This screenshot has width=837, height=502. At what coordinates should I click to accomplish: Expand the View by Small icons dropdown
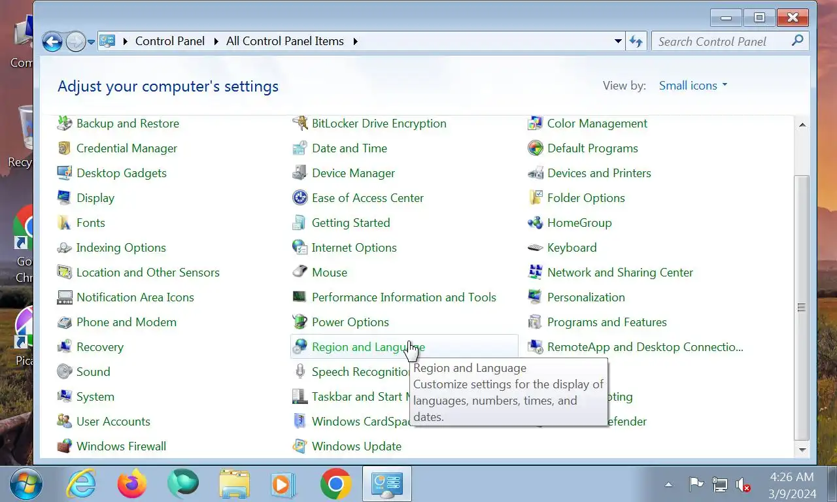693,86
